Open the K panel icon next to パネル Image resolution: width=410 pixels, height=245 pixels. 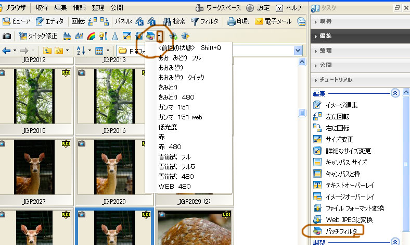click(x=139, y=21)
